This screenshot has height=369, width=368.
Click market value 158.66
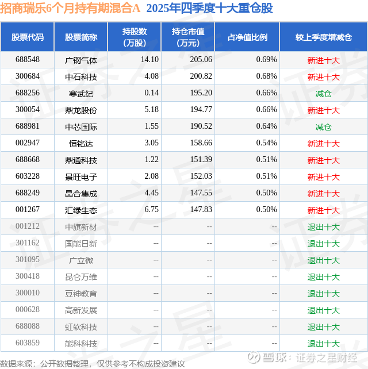pos(201,143)
